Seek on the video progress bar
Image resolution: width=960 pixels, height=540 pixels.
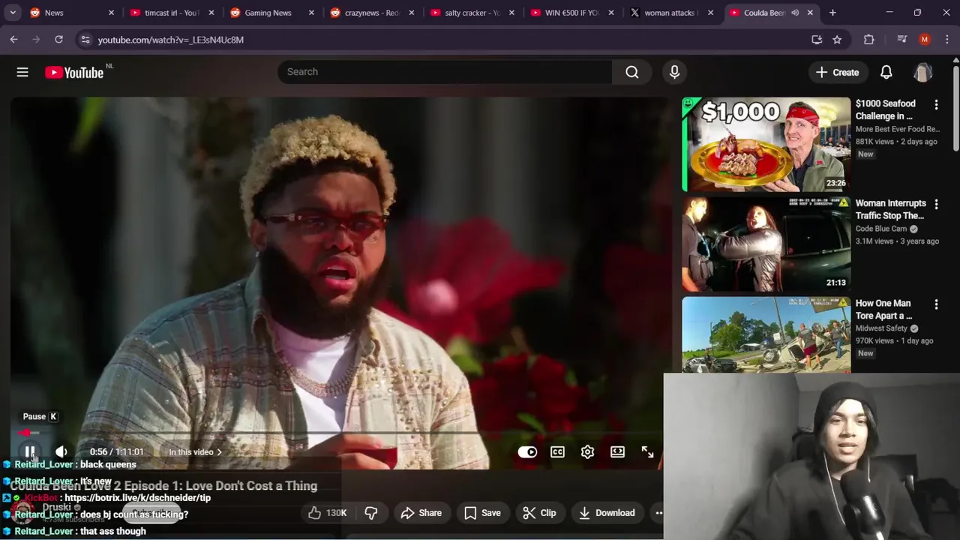click(336, 433)
